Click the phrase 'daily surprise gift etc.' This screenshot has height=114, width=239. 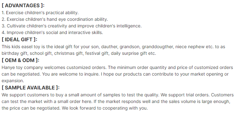[133, 54]
